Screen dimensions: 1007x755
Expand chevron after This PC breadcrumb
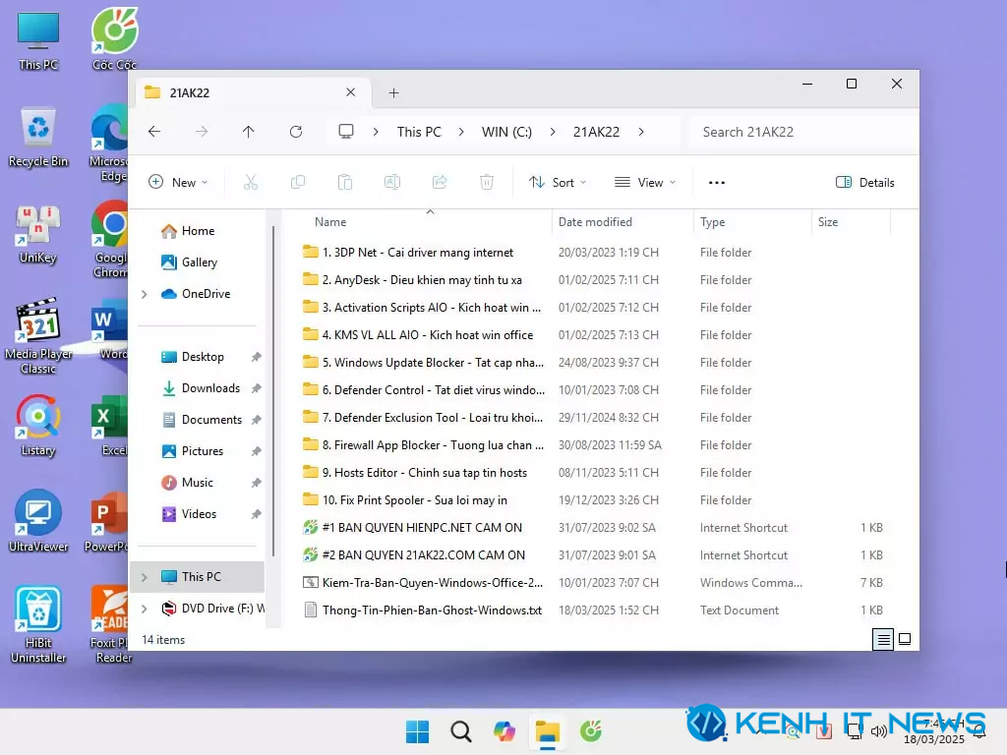tap(461, 132)
